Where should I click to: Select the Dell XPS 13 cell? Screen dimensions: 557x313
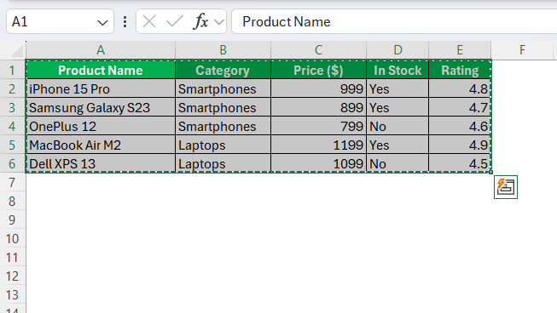coord(101,163)
